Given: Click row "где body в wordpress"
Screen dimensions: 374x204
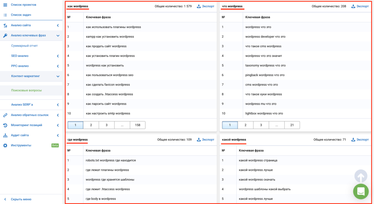Looking at the screenshot, I should pyautogui.click(x=141, y=199).
